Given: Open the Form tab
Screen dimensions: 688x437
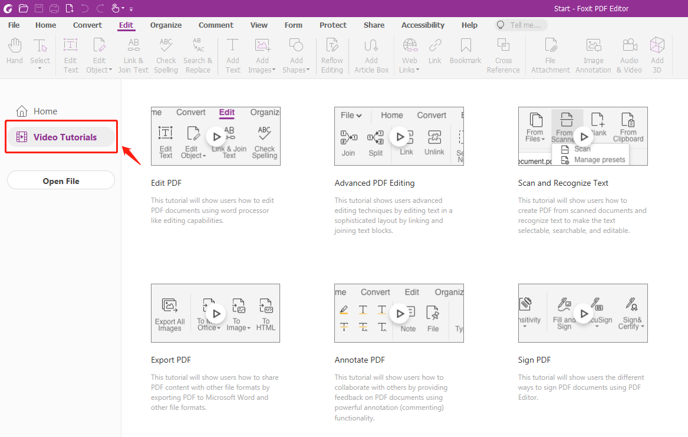Looking at the screenshot, I should tap(293, 25).
